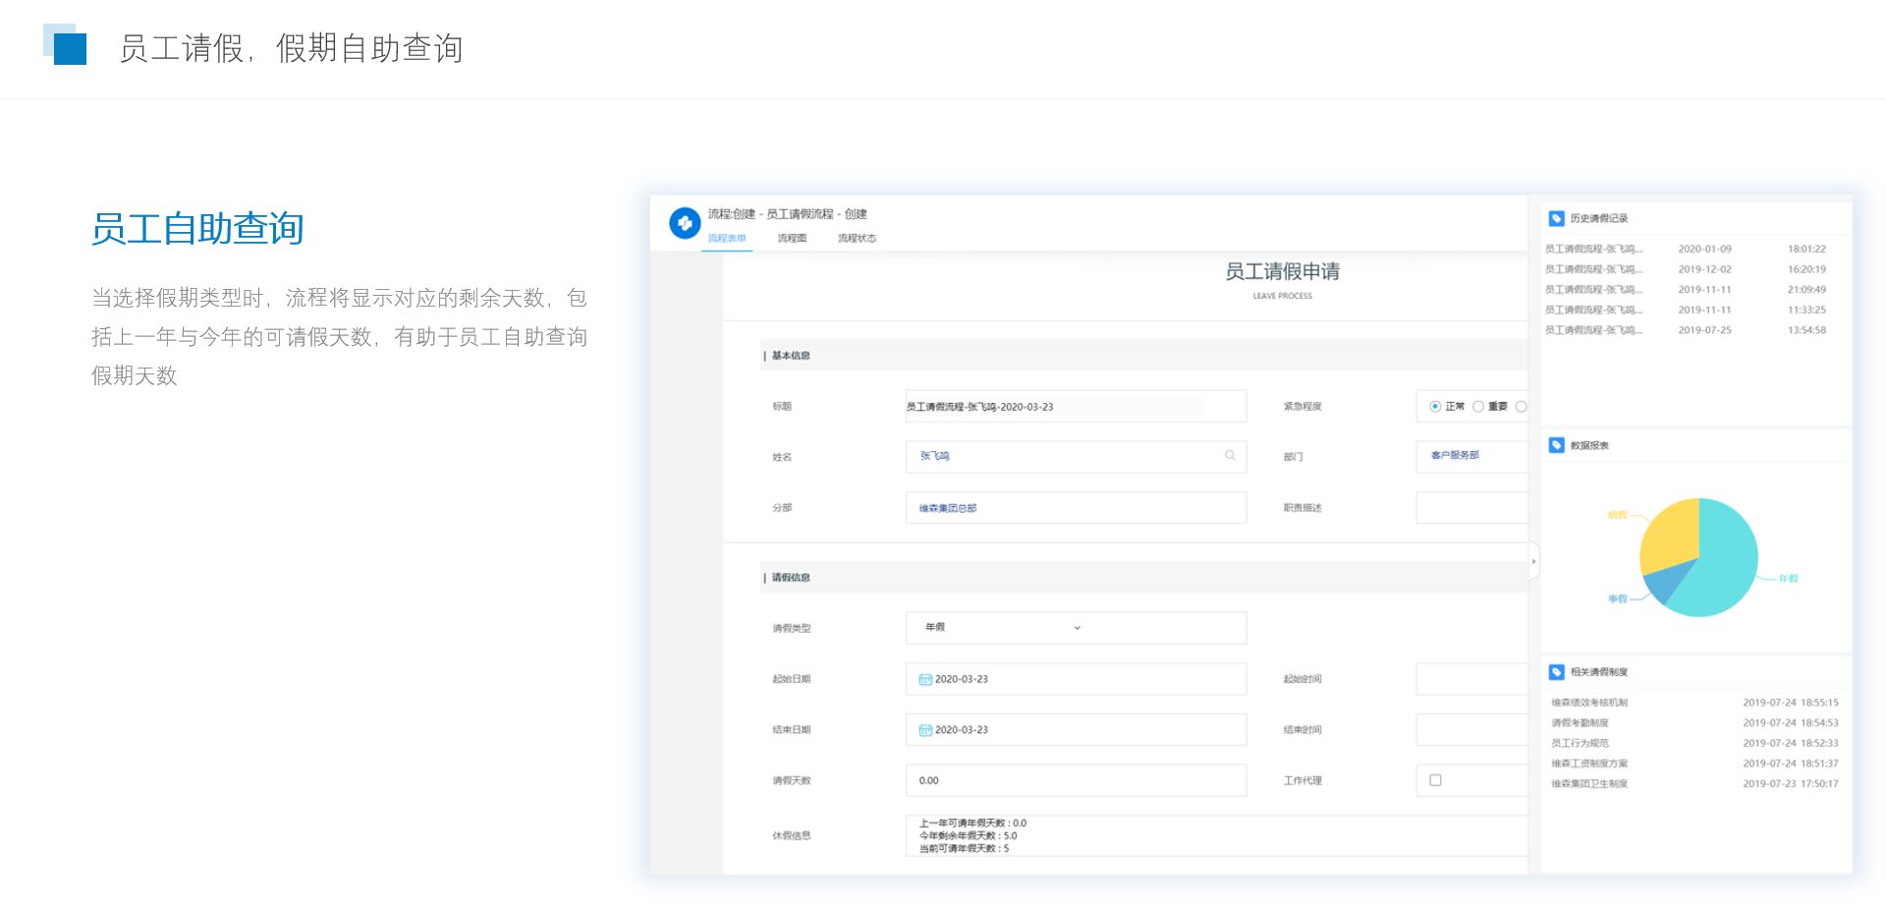This screenshot has height=911, width=1886.
Task: Switch to the 流程图 tab
Action: (792, 239)
